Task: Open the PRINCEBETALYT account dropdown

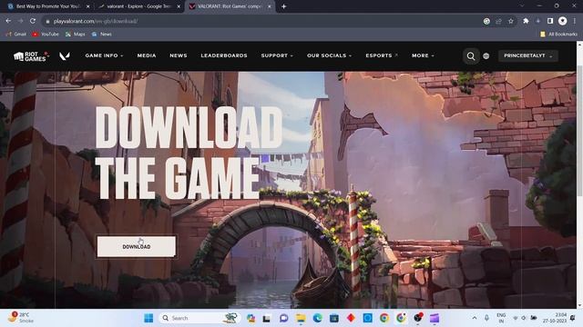Action: pyautogui.click(x=528, y=55)
